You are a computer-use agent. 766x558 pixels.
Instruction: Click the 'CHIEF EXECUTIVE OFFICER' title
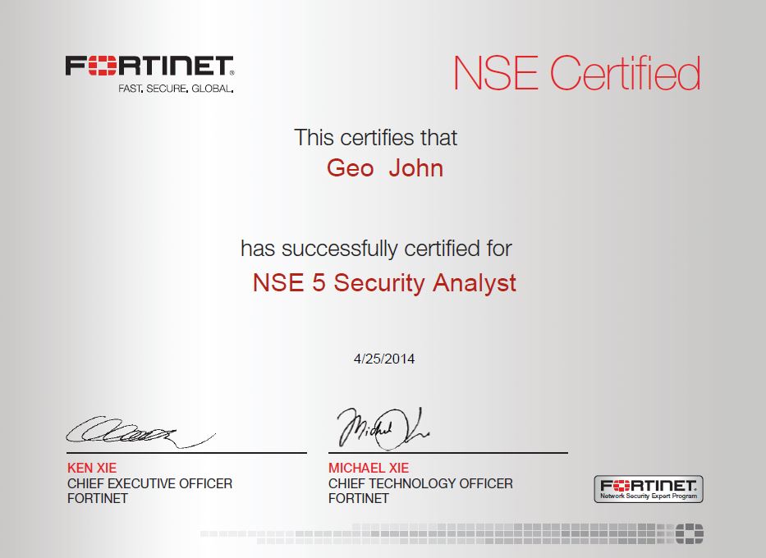[x=149, y=483]
